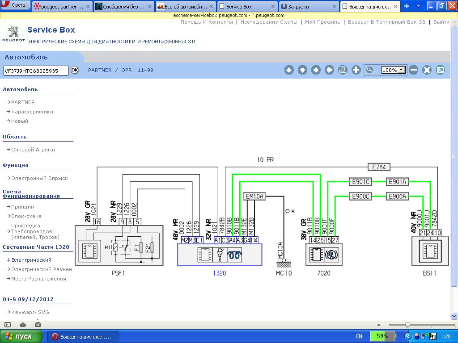Select Электрический component link
Viewport: 458px width, 343px height.
[x=31, y=260]
